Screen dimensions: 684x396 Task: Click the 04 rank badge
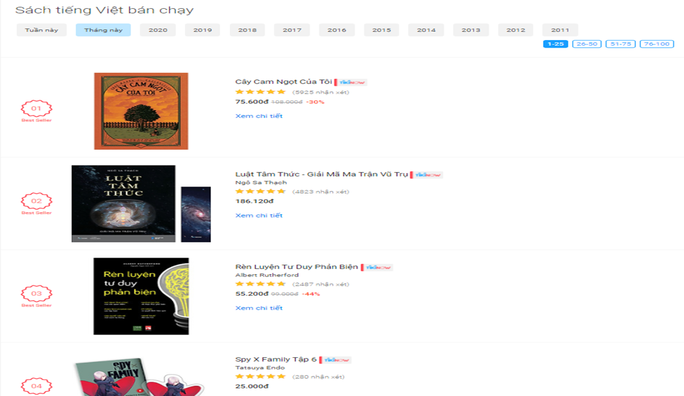pos(37,386)
